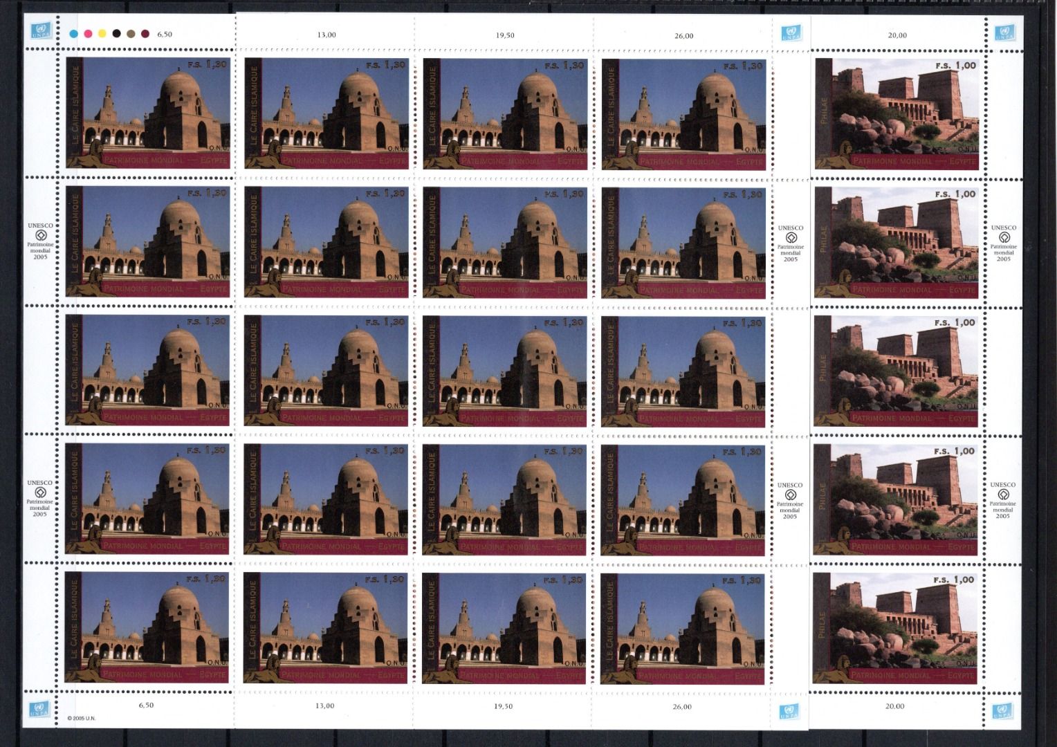The height and width of the screenshot is (747, 1057).
Task: Select the bottom-left Le Caire Islamique stamp
Action: pos(146,627)
